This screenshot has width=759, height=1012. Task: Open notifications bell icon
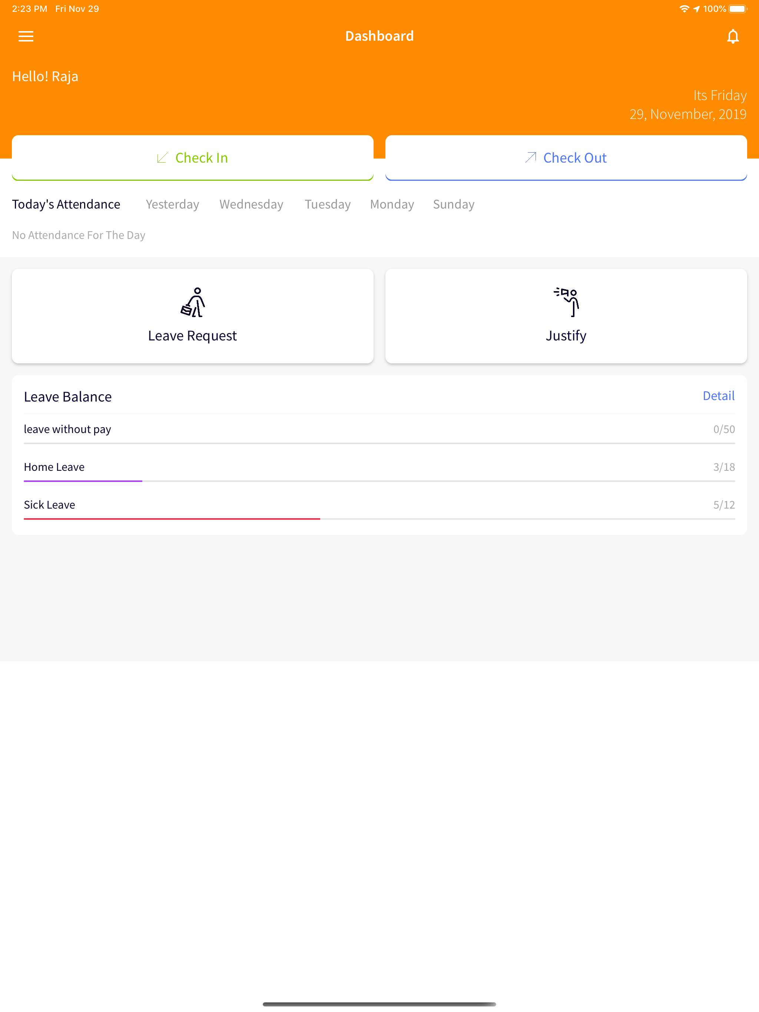(732, 36)
